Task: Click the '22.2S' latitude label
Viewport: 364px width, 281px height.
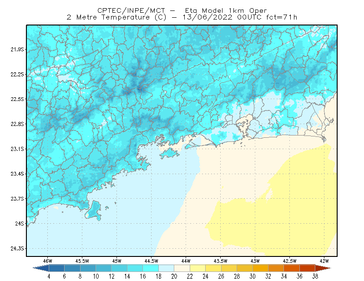Action: (x=17, y=74)
